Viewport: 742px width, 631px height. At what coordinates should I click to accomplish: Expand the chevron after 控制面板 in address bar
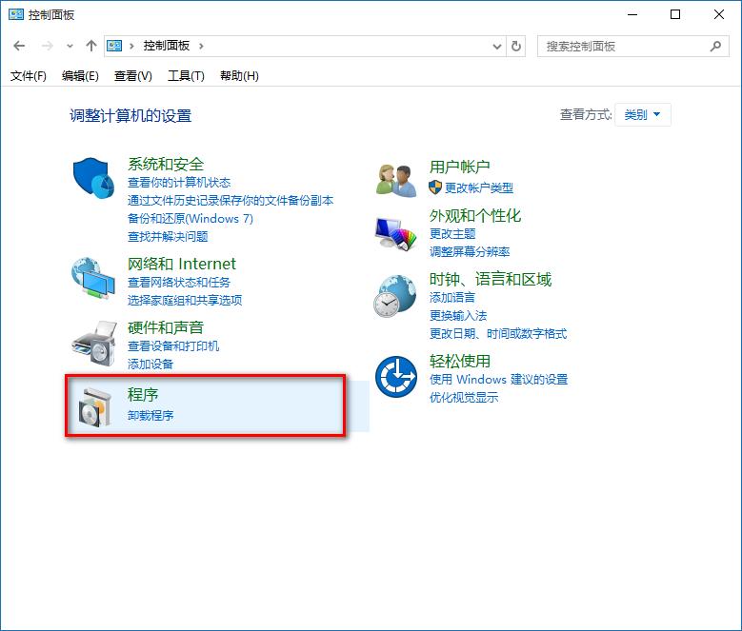pyautogui.click(x=201, y=47)
